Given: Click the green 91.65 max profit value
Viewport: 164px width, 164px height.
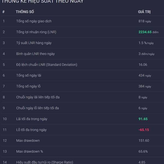Looking at the screenshot, I should 143,119.
